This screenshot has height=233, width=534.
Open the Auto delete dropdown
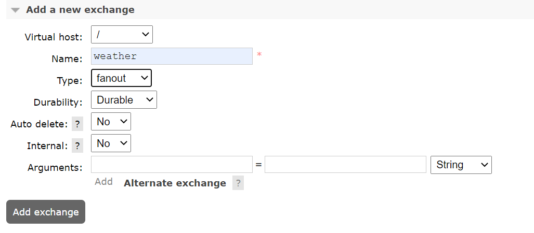(x=111, y=122)
